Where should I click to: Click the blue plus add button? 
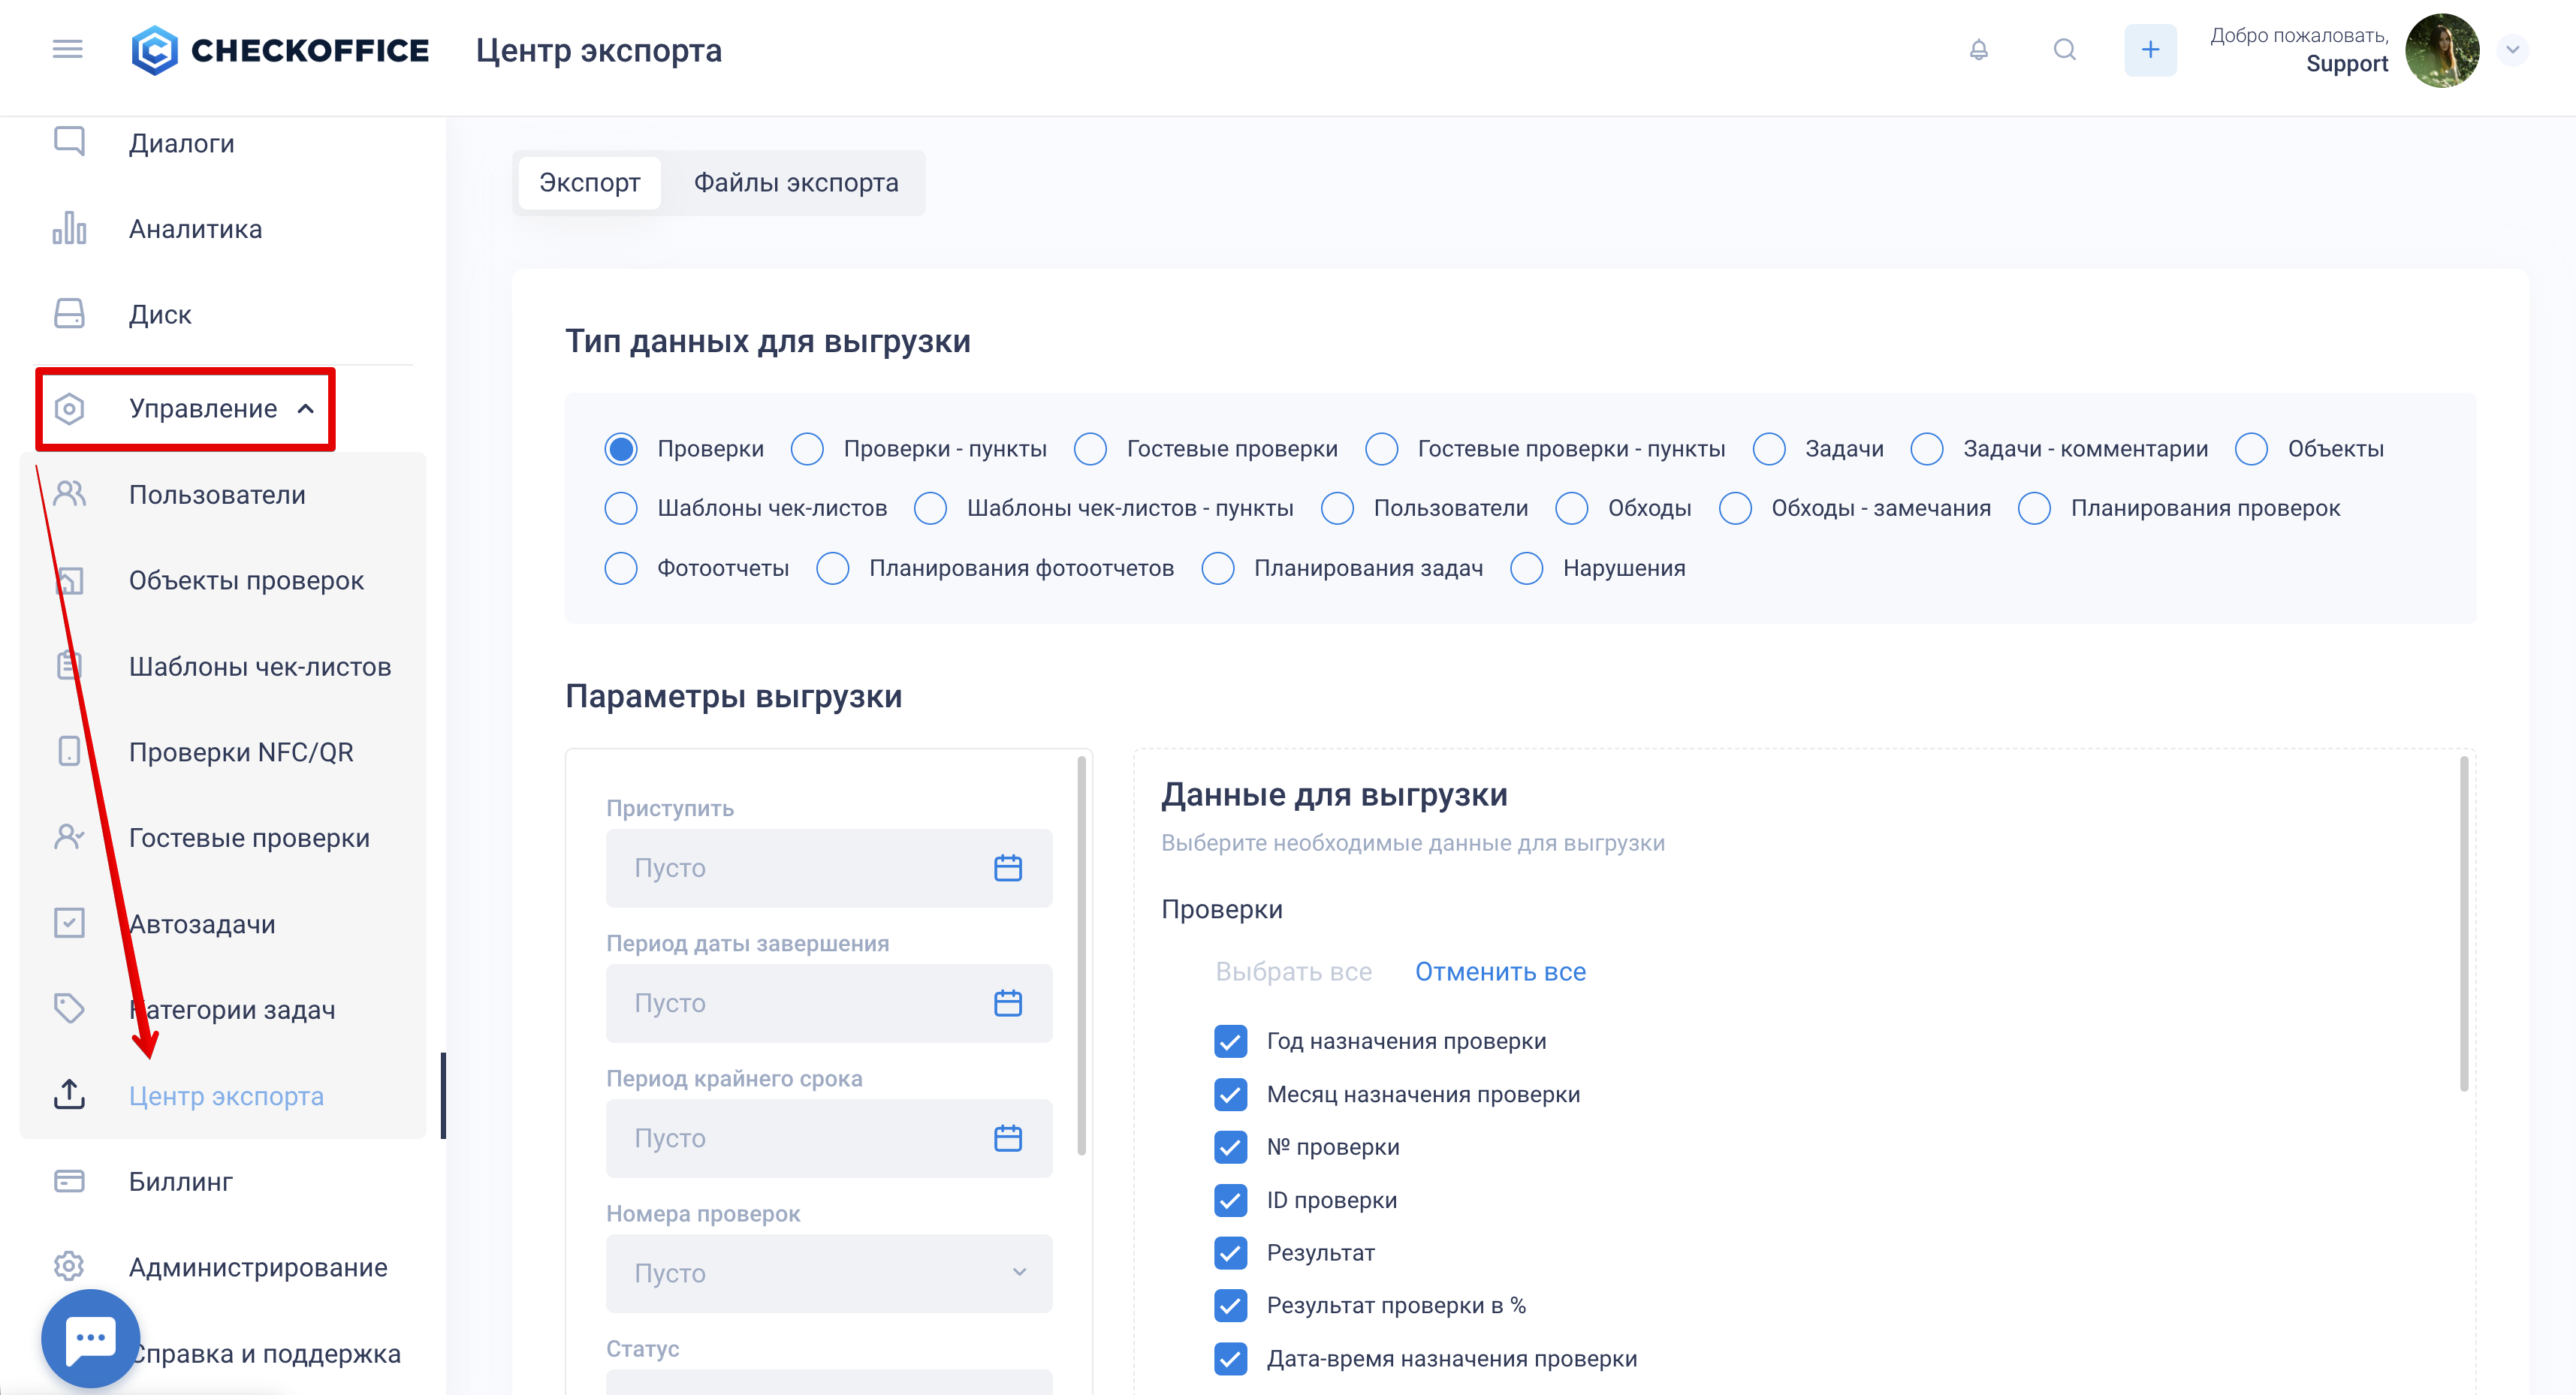[x=2150, y=49]
